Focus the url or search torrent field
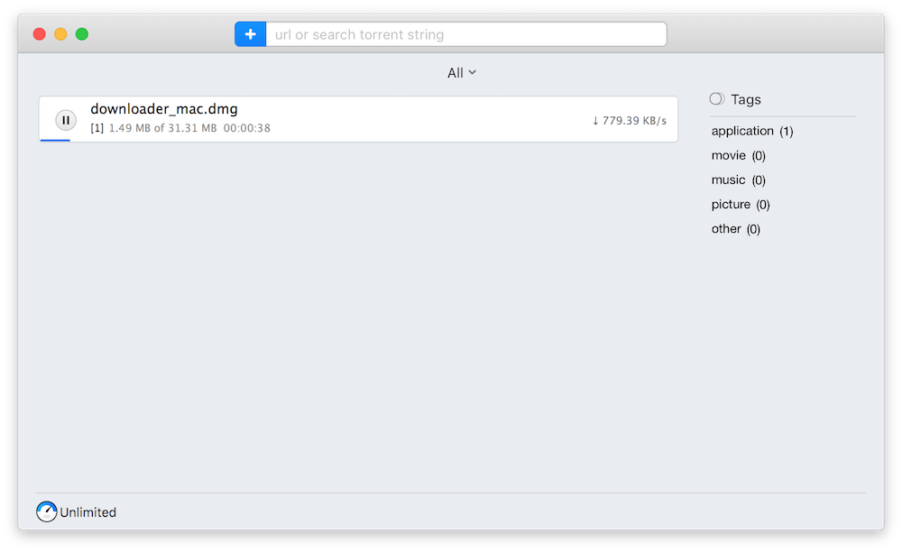The width and height of the screenshot is (902, 552). click(x=465, y=34)
